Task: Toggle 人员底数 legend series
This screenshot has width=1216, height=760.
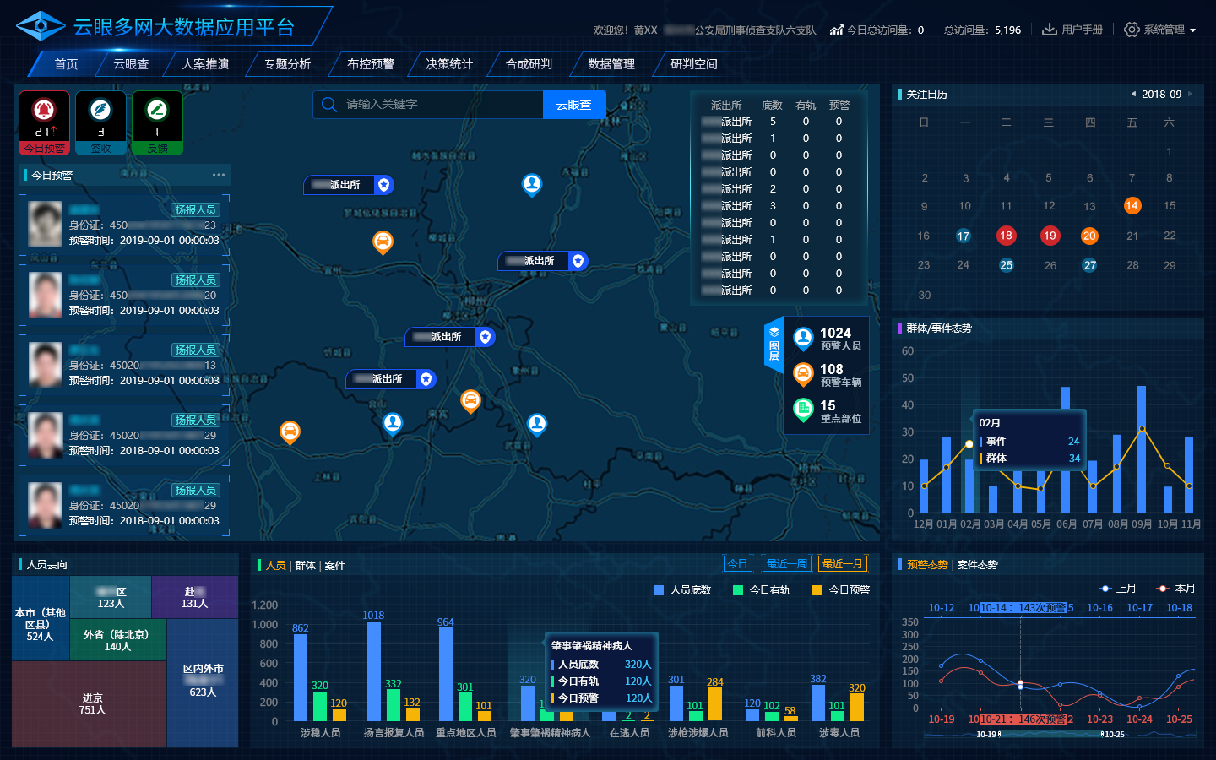Action: coord(682,590)
